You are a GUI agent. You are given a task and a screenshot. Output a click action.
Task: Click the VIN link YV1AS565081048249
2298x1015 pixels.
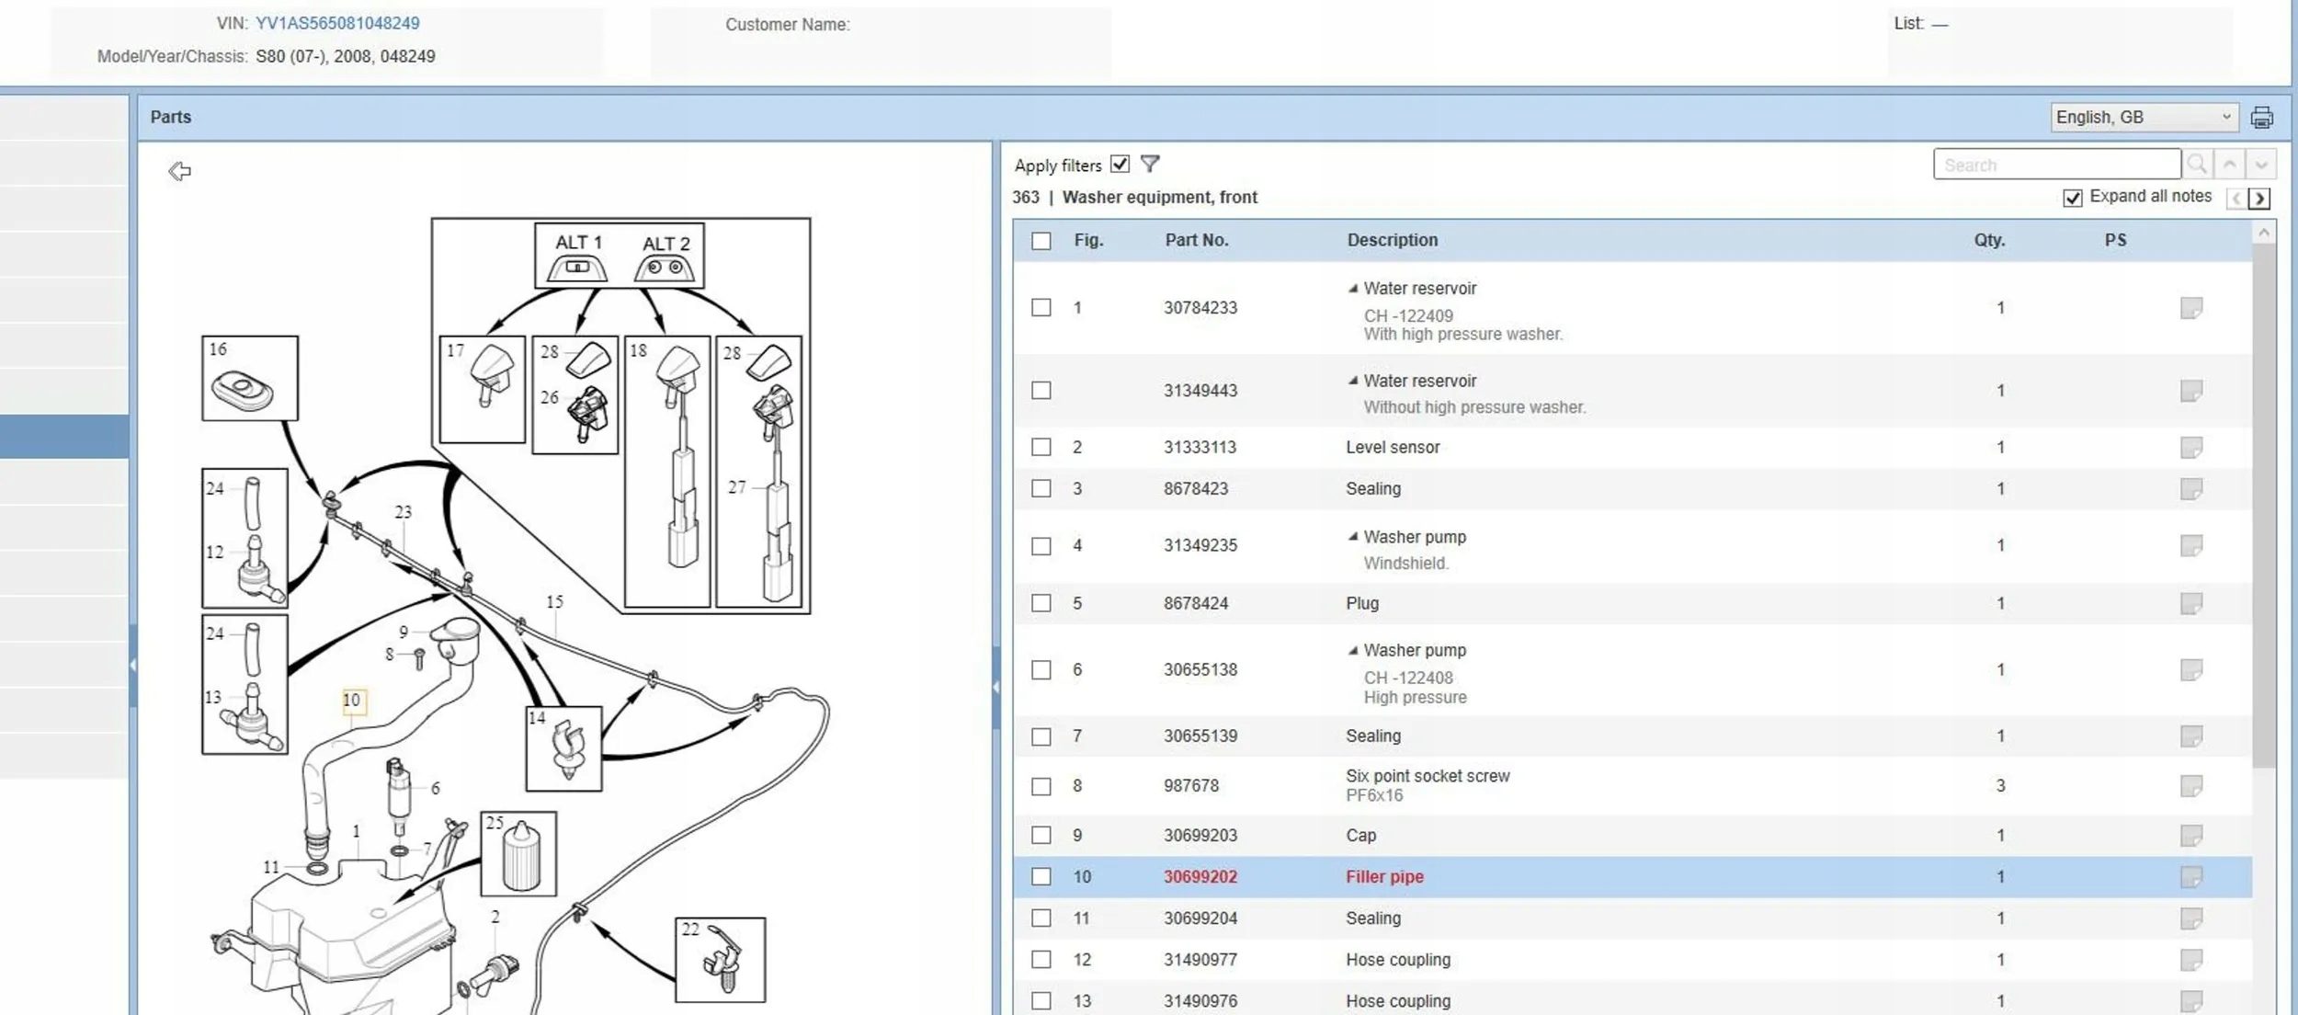point(337,23)
